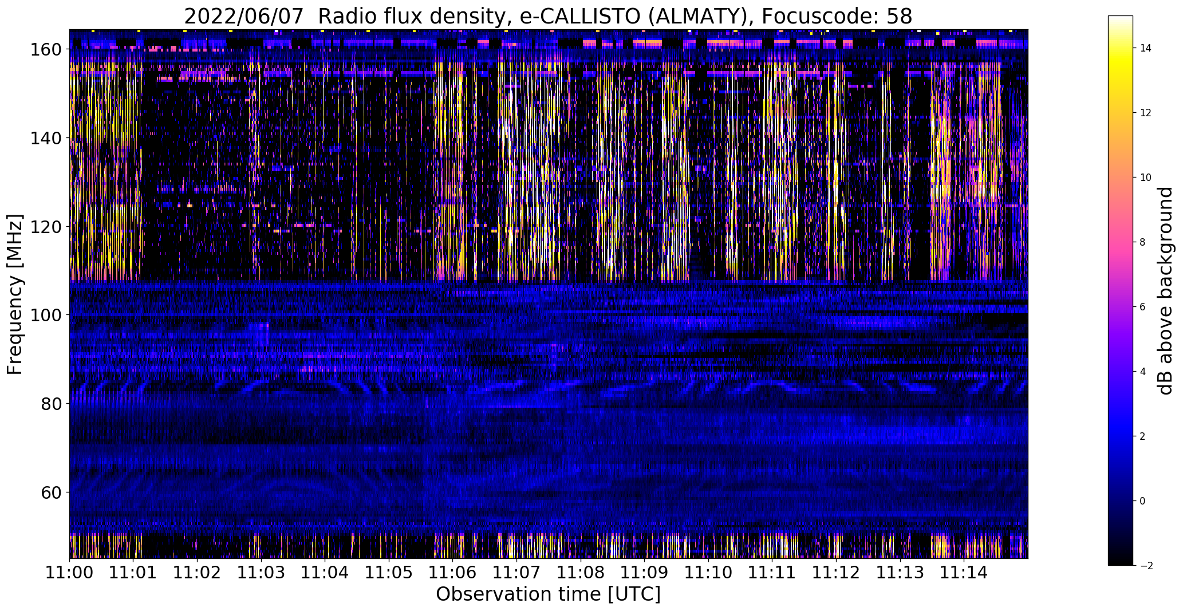Viewport: 1183px width, 611px height.
Task: Click the 11:01 time tick label
Action: [133, 573]
